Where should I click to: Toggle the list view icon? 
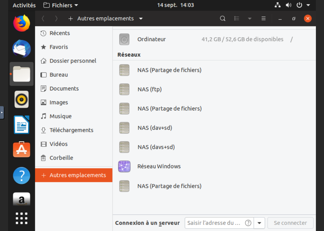tap(237, 18)
